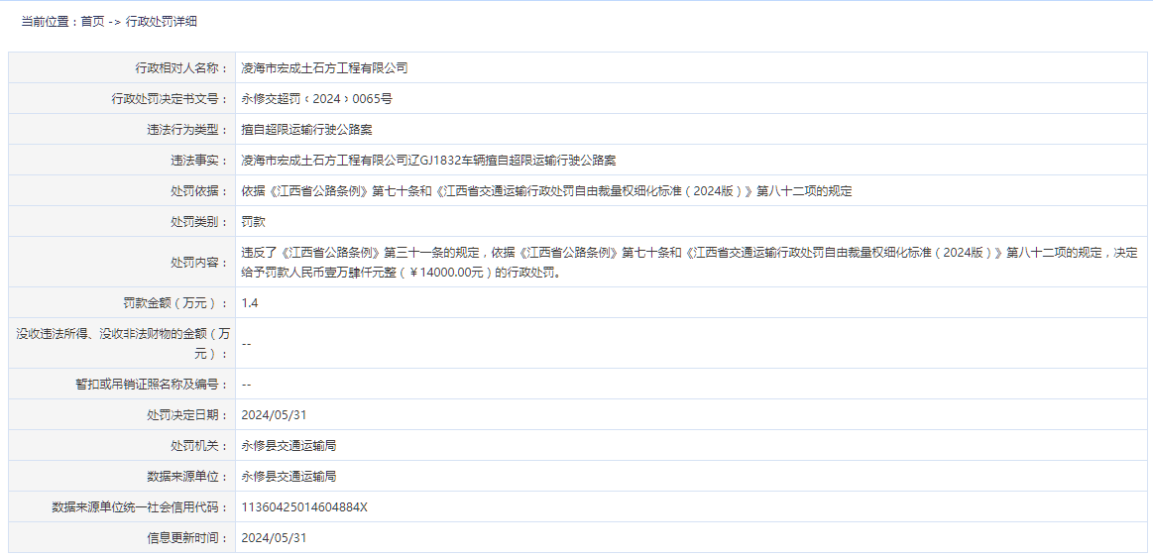Select label 处罚机关
This screenshot has height=558, width=1153.
point(199,446)
